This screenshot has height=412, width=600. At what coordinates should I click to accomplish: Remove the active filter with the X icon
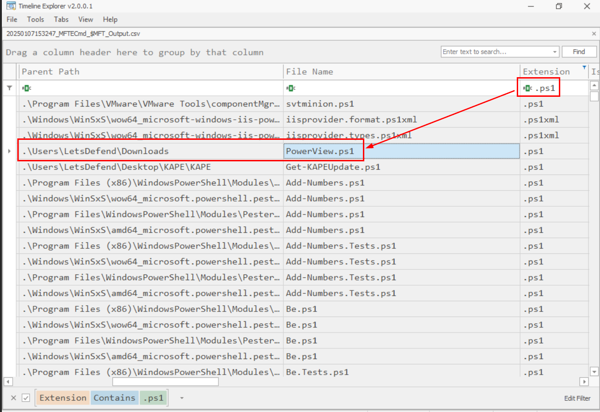tap(14, 398)
